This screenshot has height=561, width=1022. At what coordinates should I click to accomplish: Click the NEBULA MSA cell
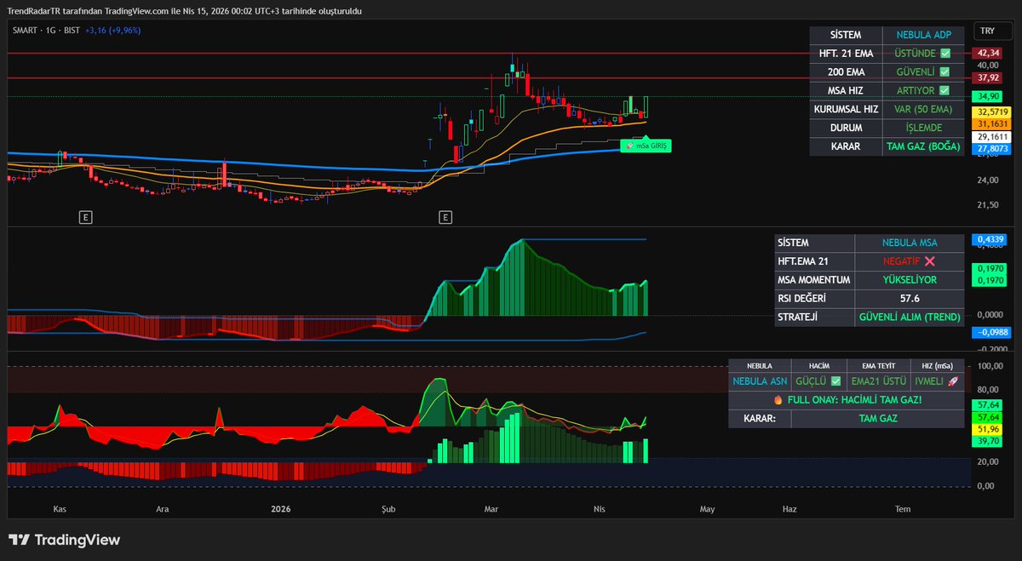click(910, 243)
